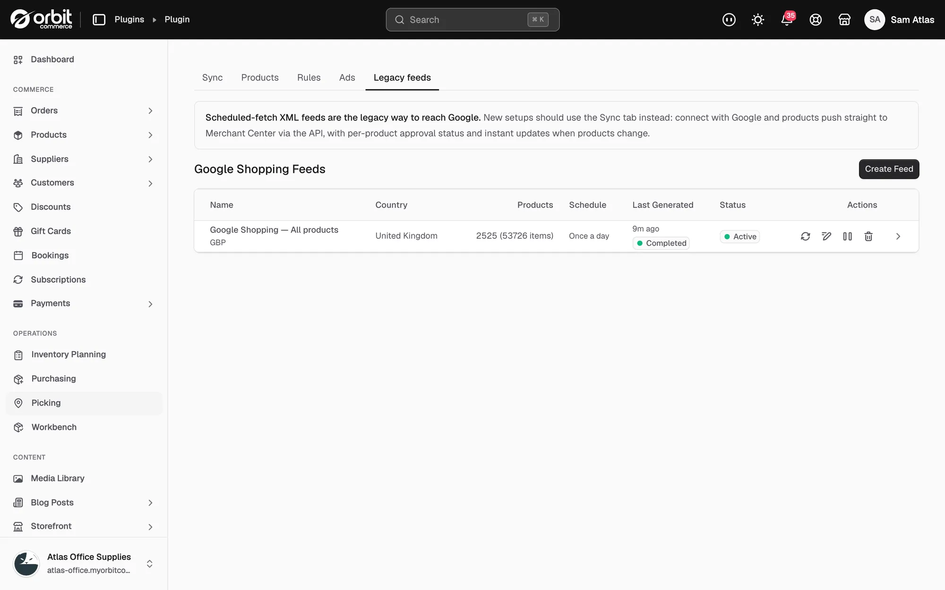The image size is (945, 590).
Task: Expand the Orders menu chevron
Action: tap(150, 111)
